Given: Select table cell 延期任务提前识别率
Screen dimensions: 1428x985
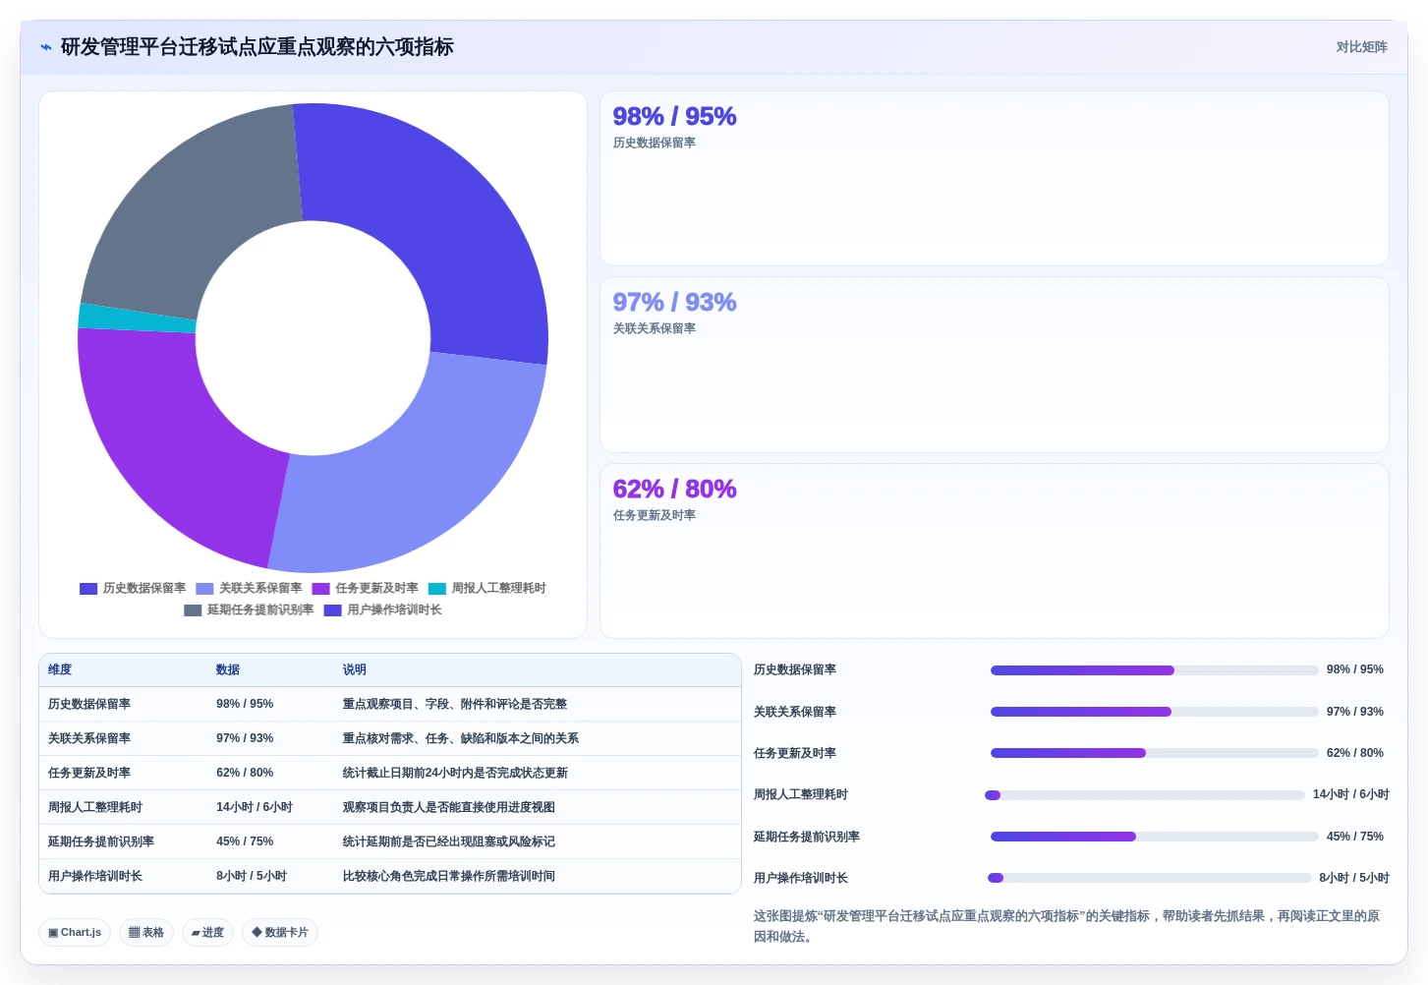Looking at the screenshot, I should pos(101,841).
